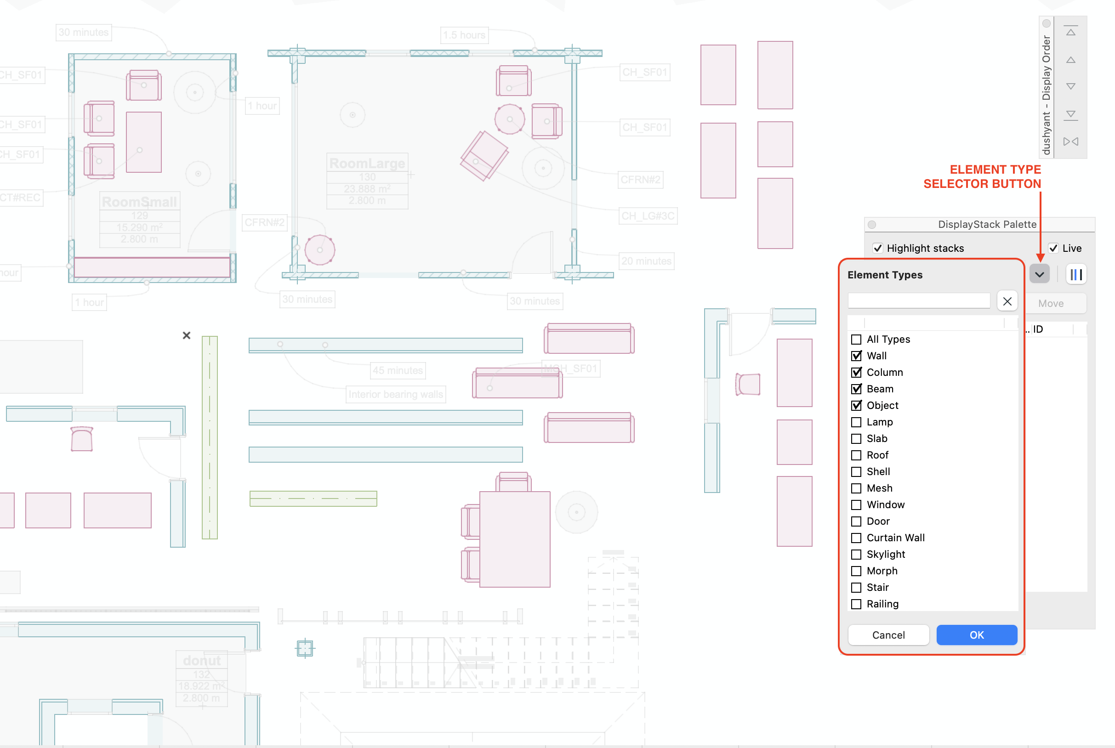Open the element type selector chevron button

pyautogui.click(x=1039, y=274)
